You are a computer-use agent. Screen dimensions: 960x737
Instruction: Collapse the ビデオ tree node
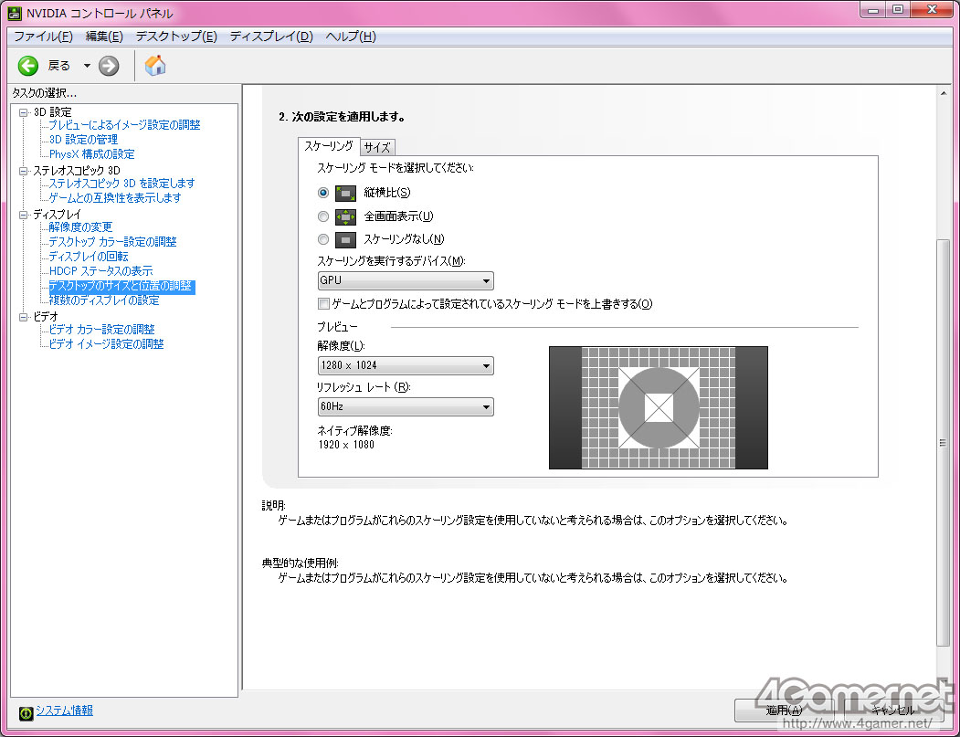click(x=23, y=317)
